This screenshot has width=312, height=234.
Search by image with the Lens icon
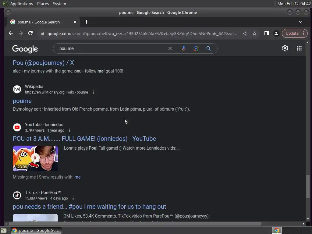click(x=196, y=48)
